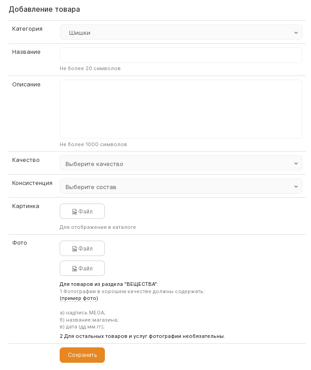This screenshot has height=370, width=311.
Task: Open the category dropdown showing Шишки
Action: (181, 32)
